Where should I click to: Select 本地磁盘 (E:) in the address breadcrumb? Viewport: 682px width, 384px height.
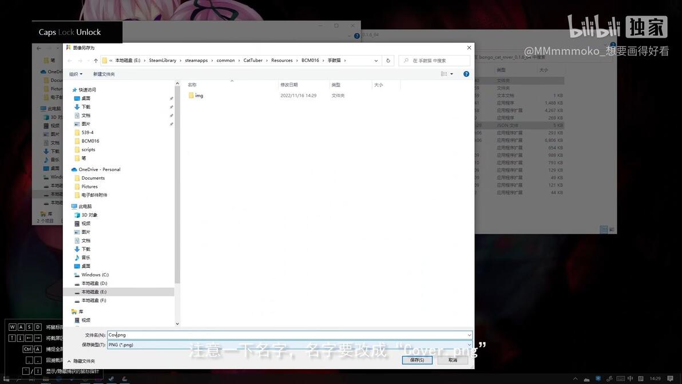[128, 61]
